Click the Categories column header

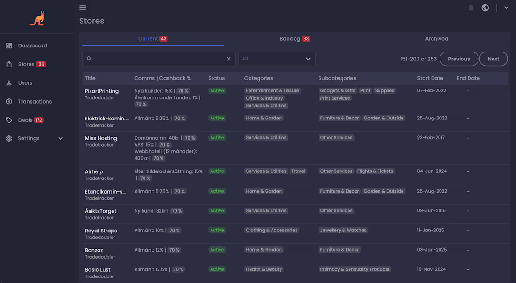coord(258,78)
